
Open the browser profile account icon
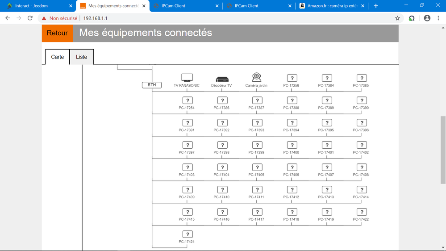(427, 18)
